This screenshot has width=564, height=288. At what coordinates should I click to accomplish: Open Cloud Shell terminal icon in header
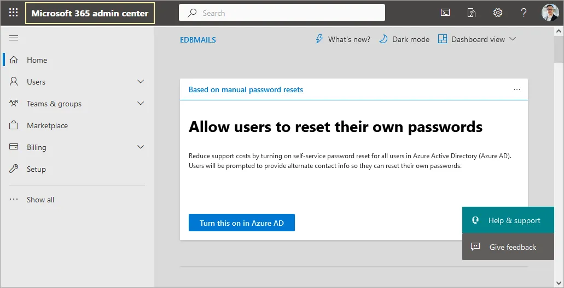(445, 13)
